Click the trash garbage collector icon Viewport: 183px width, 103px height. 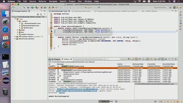116,101
